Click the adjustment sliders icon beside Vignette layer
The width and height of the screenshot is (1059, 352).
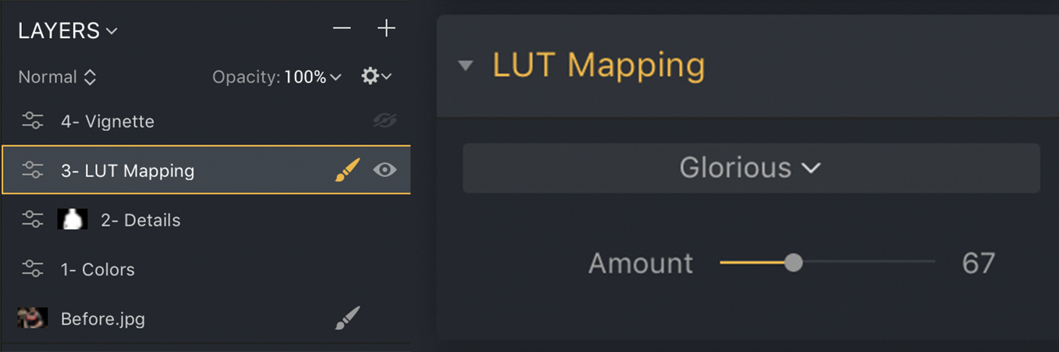(32, 121)
